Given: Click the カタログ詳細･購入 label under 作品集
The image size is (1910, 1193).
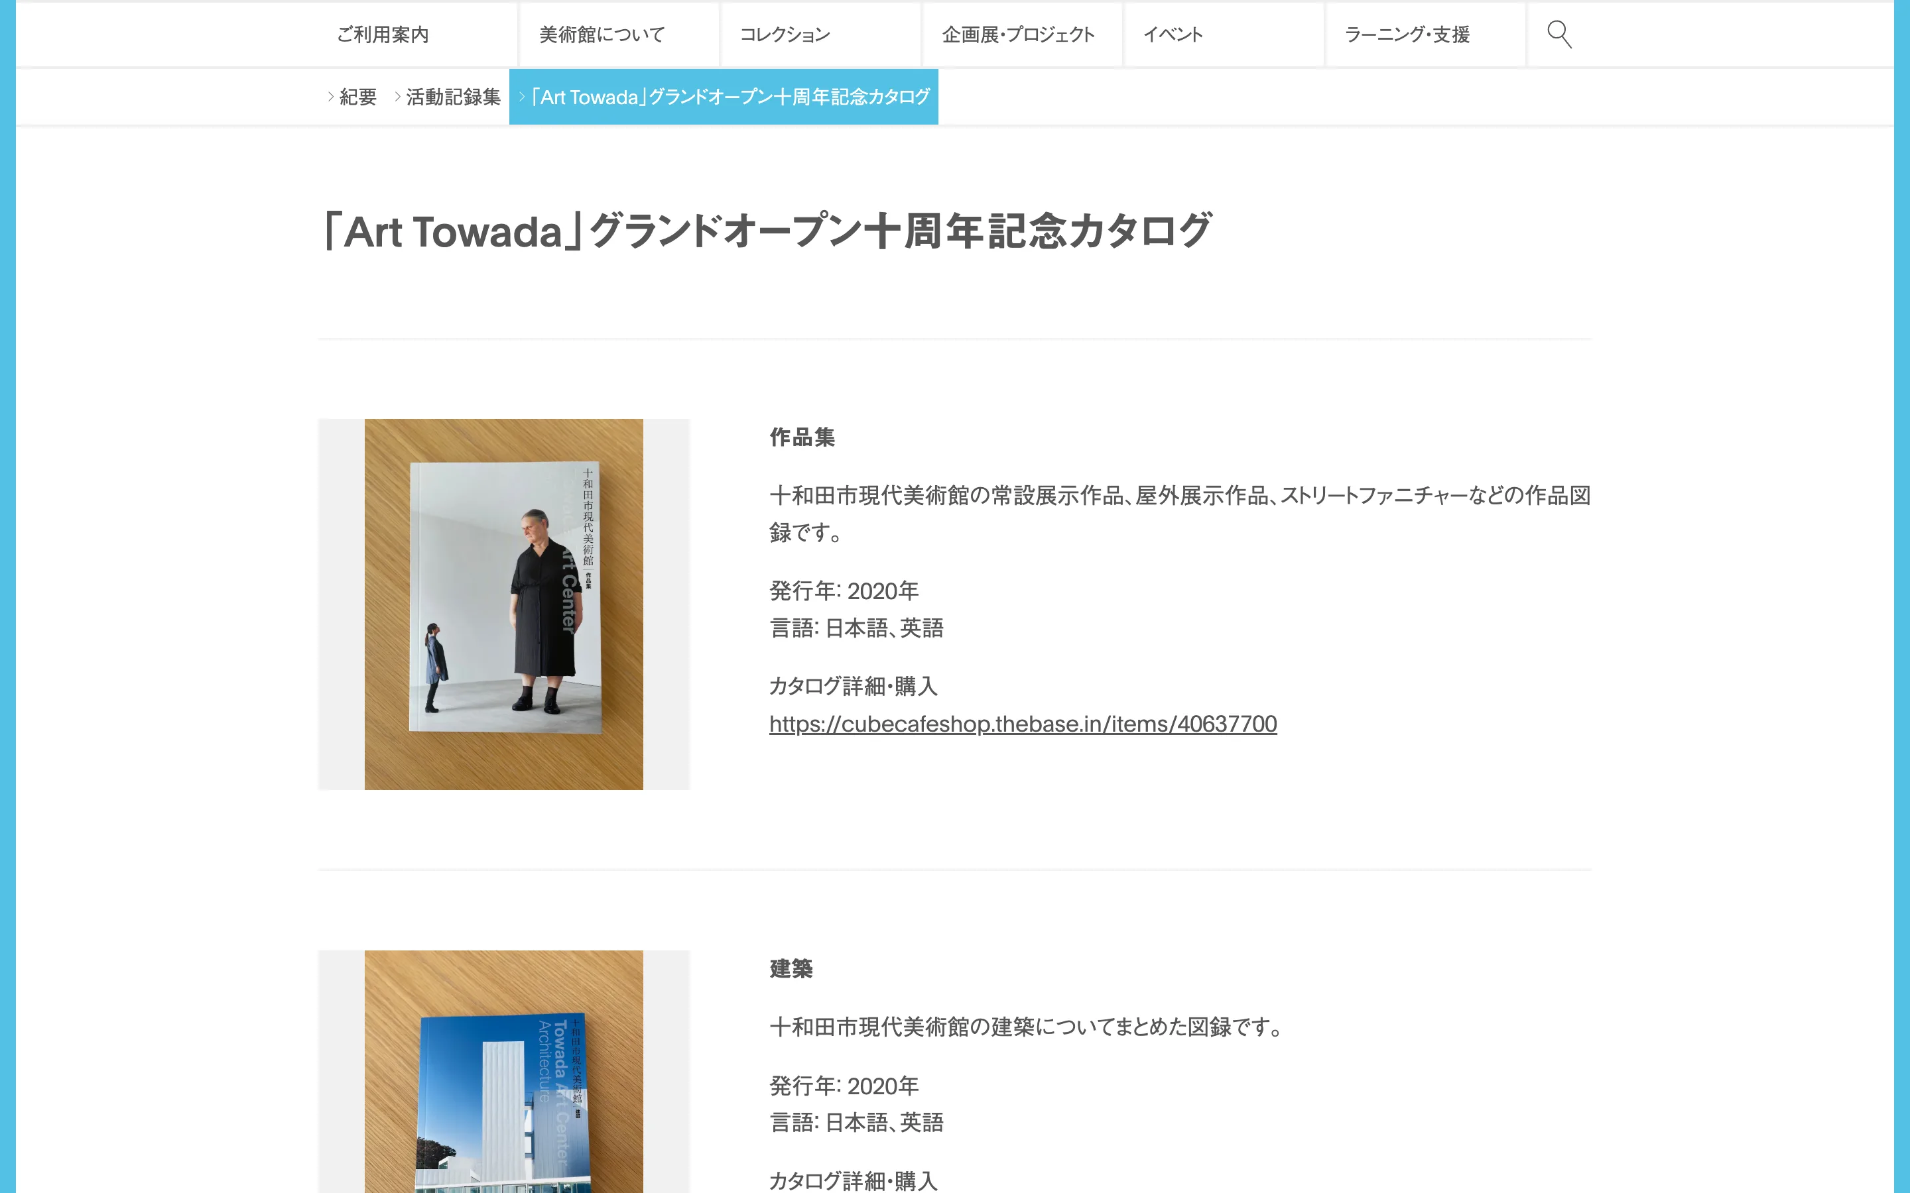Looking at the screenshot, I should pyautogui.click(x=853, y=687).
